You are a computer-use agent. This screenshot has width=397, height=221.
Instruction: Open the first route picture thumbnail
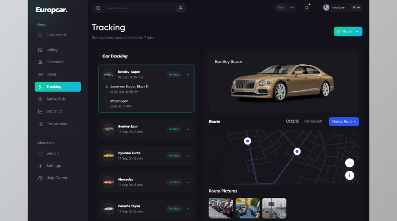pyautogui.click(x=221, y=208)
